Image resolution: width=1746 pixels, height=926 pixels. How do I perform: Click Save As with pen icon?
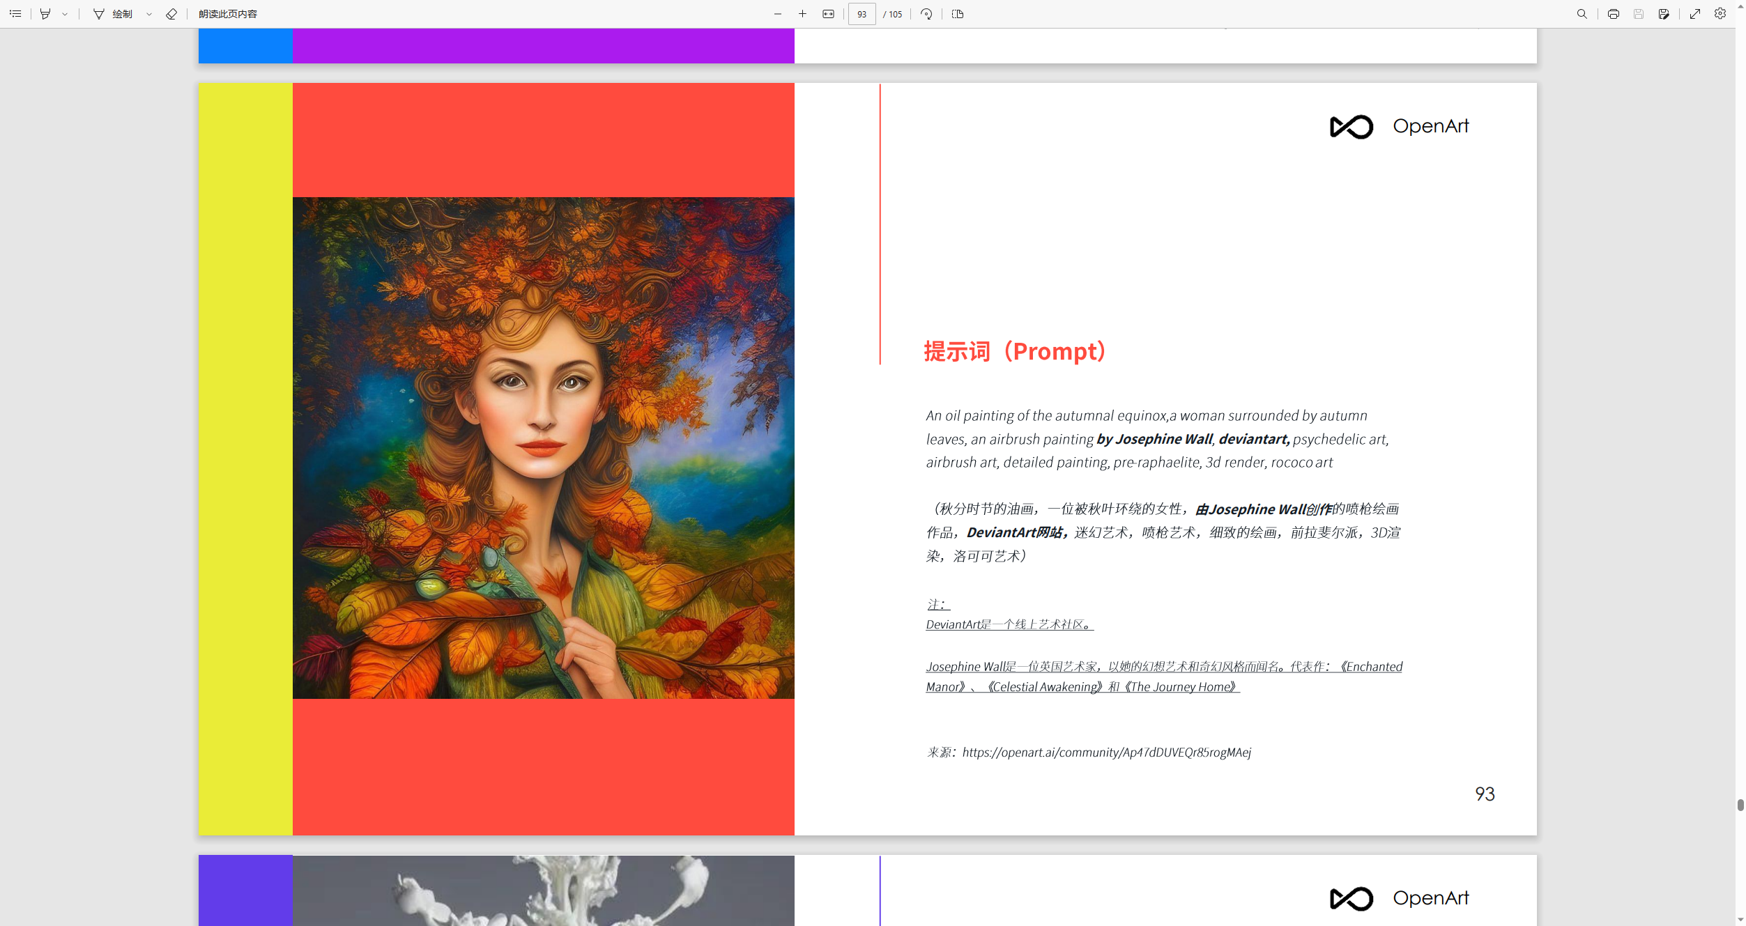pyautogui.click(x=1664, y=14)
